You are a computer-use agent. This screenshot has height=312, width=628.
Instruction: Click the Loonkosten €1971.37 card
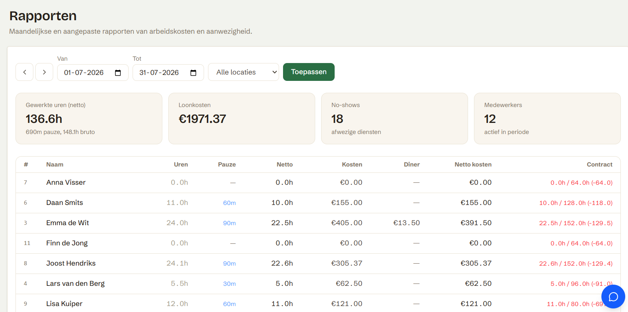click(242, 119)
